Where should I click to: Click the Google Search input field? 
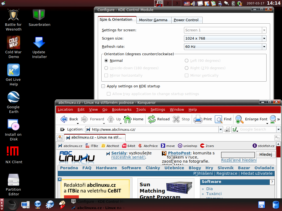click(x=257, y=129)
